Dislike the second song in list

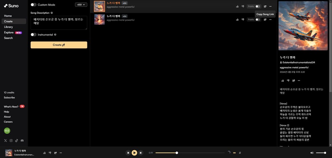click(x=243, y=20)
